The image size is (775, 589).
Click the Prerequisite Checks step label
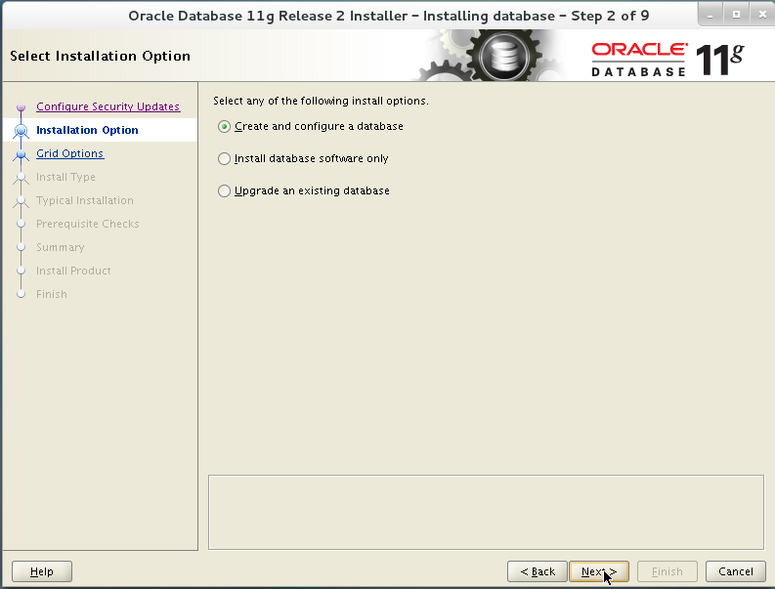[x=88, y=224]
